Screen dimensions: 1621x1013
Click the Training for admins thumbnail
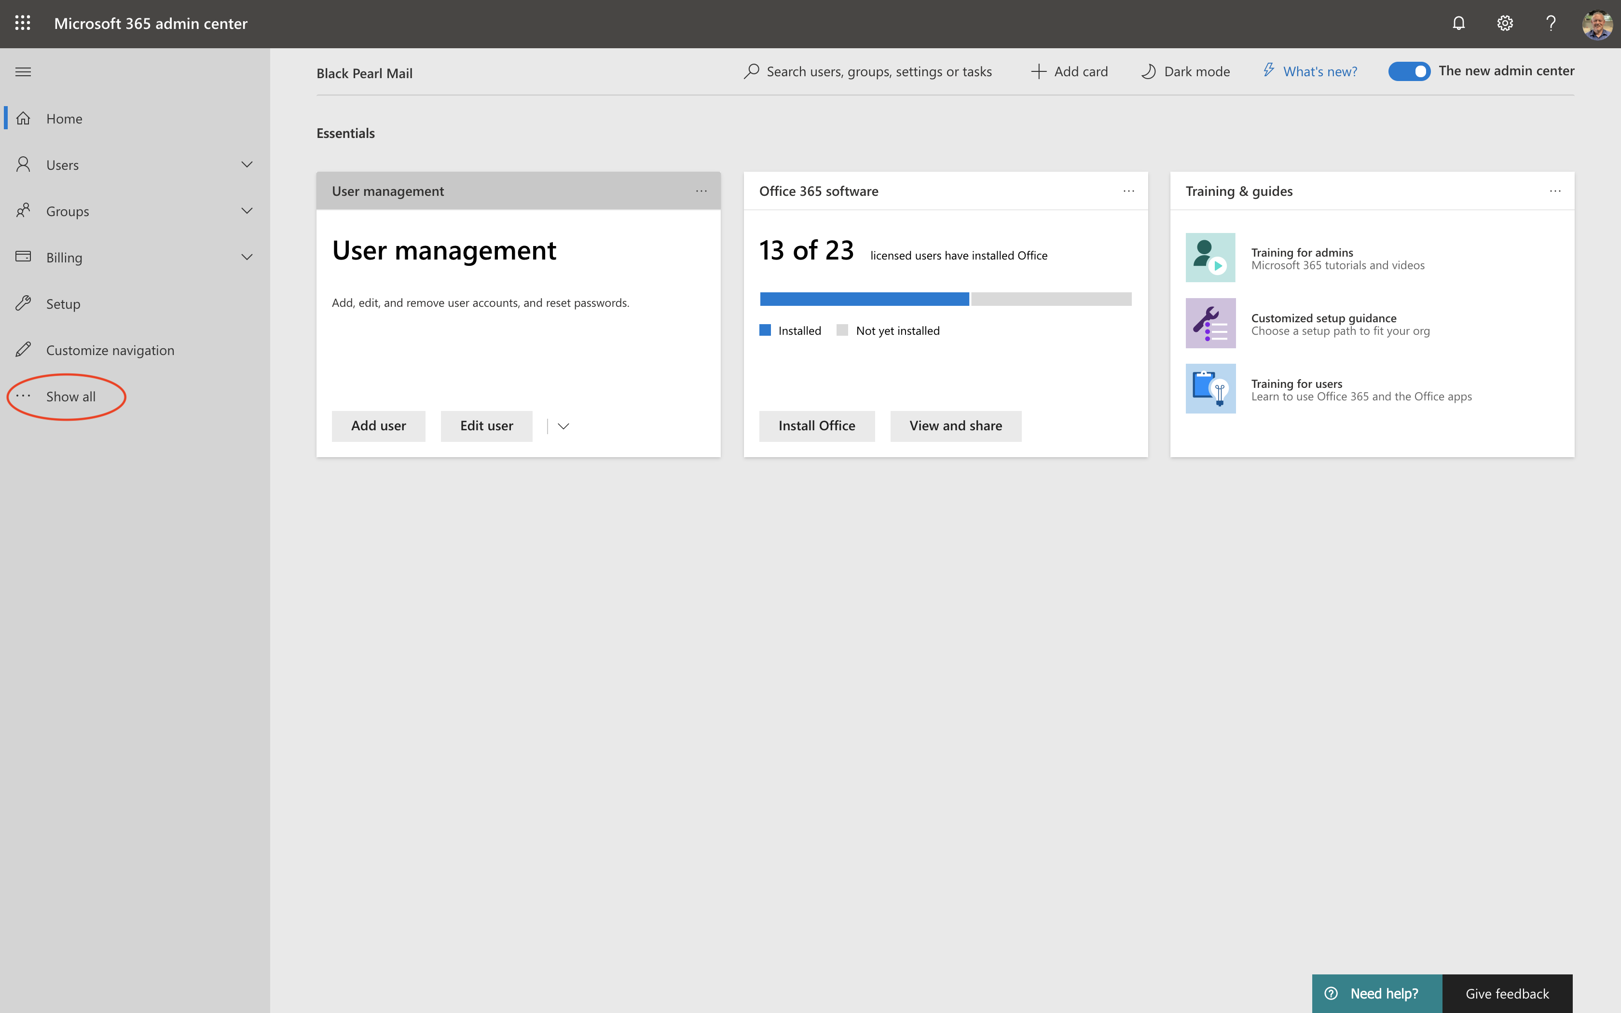pyautogui.click(x=1210, y=257)
